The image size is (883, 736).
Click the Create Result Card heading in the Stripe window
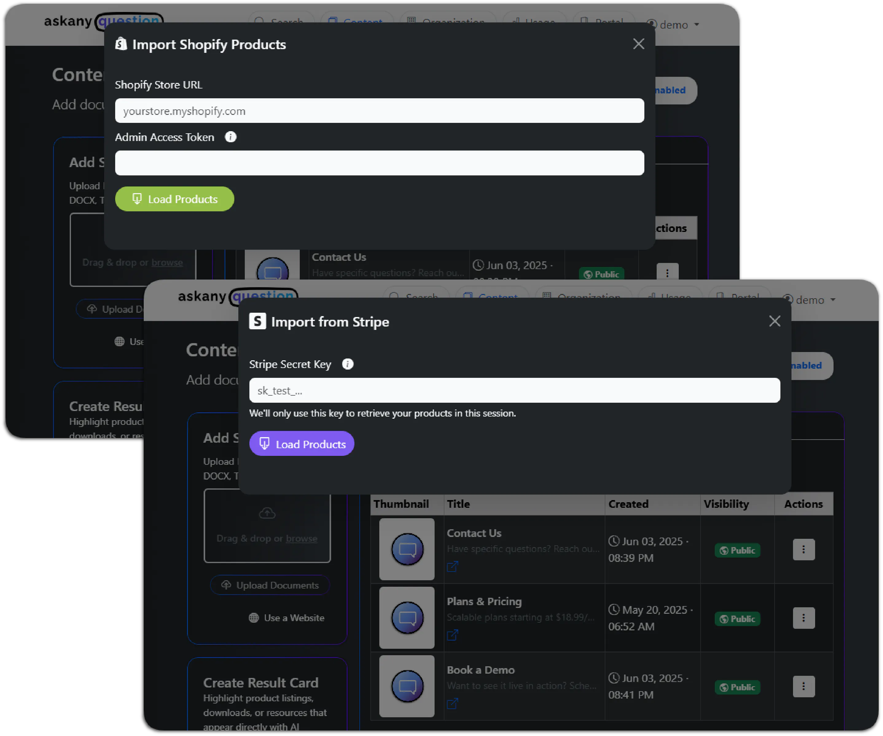261,683
